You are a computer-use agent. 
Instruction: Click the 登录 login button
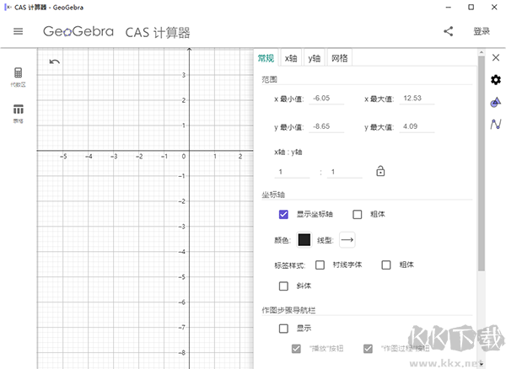[482, 32]
